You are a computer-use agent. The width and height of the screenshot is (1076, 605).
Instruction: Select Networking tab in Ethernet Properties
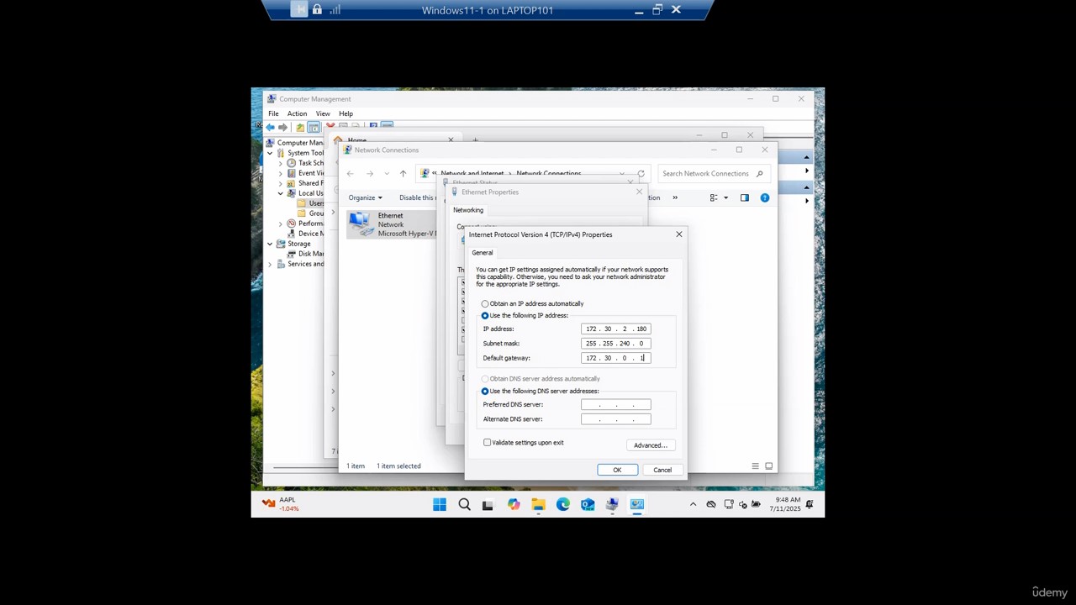(x=468, y=210)
